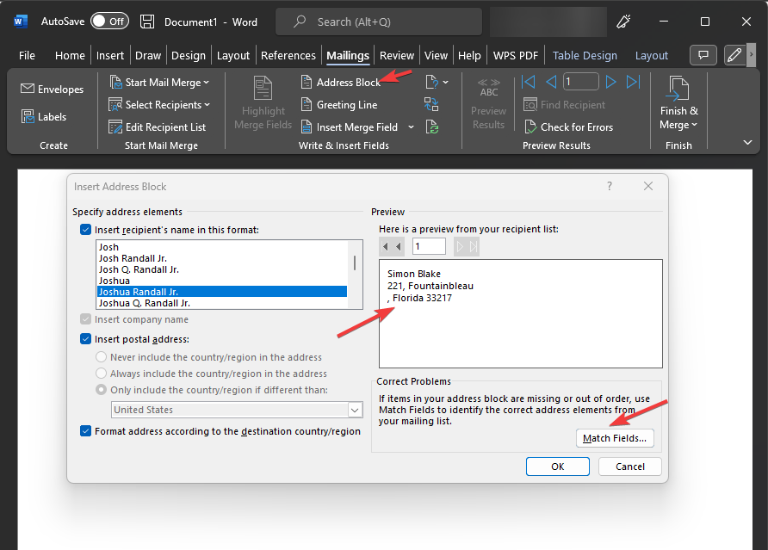This screenshot has height=550, width=768.
Task: Click Highlight Merge Fields
Action: pos(263,103)
